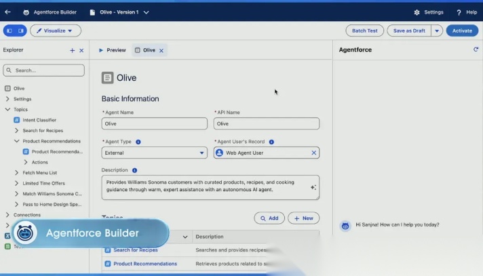The image size is (483, 276).
Task: Click the Description column header
Action: (x=210, y=237)
